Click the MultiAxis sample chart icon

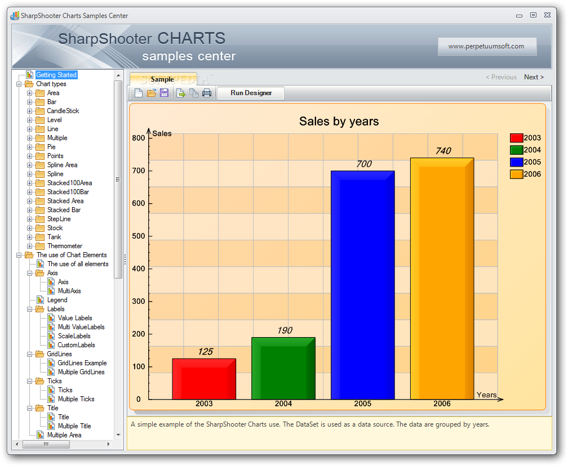tap(51, 291)
